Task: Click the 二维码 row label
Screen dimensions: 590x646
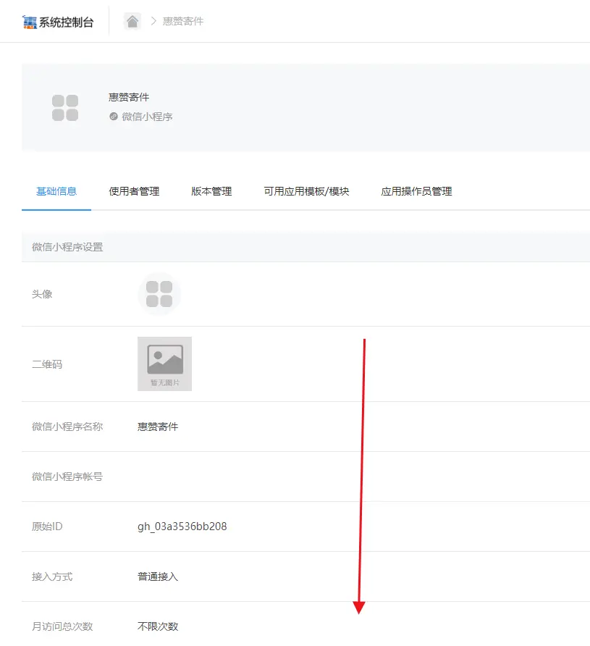Action: click(47, 364)
